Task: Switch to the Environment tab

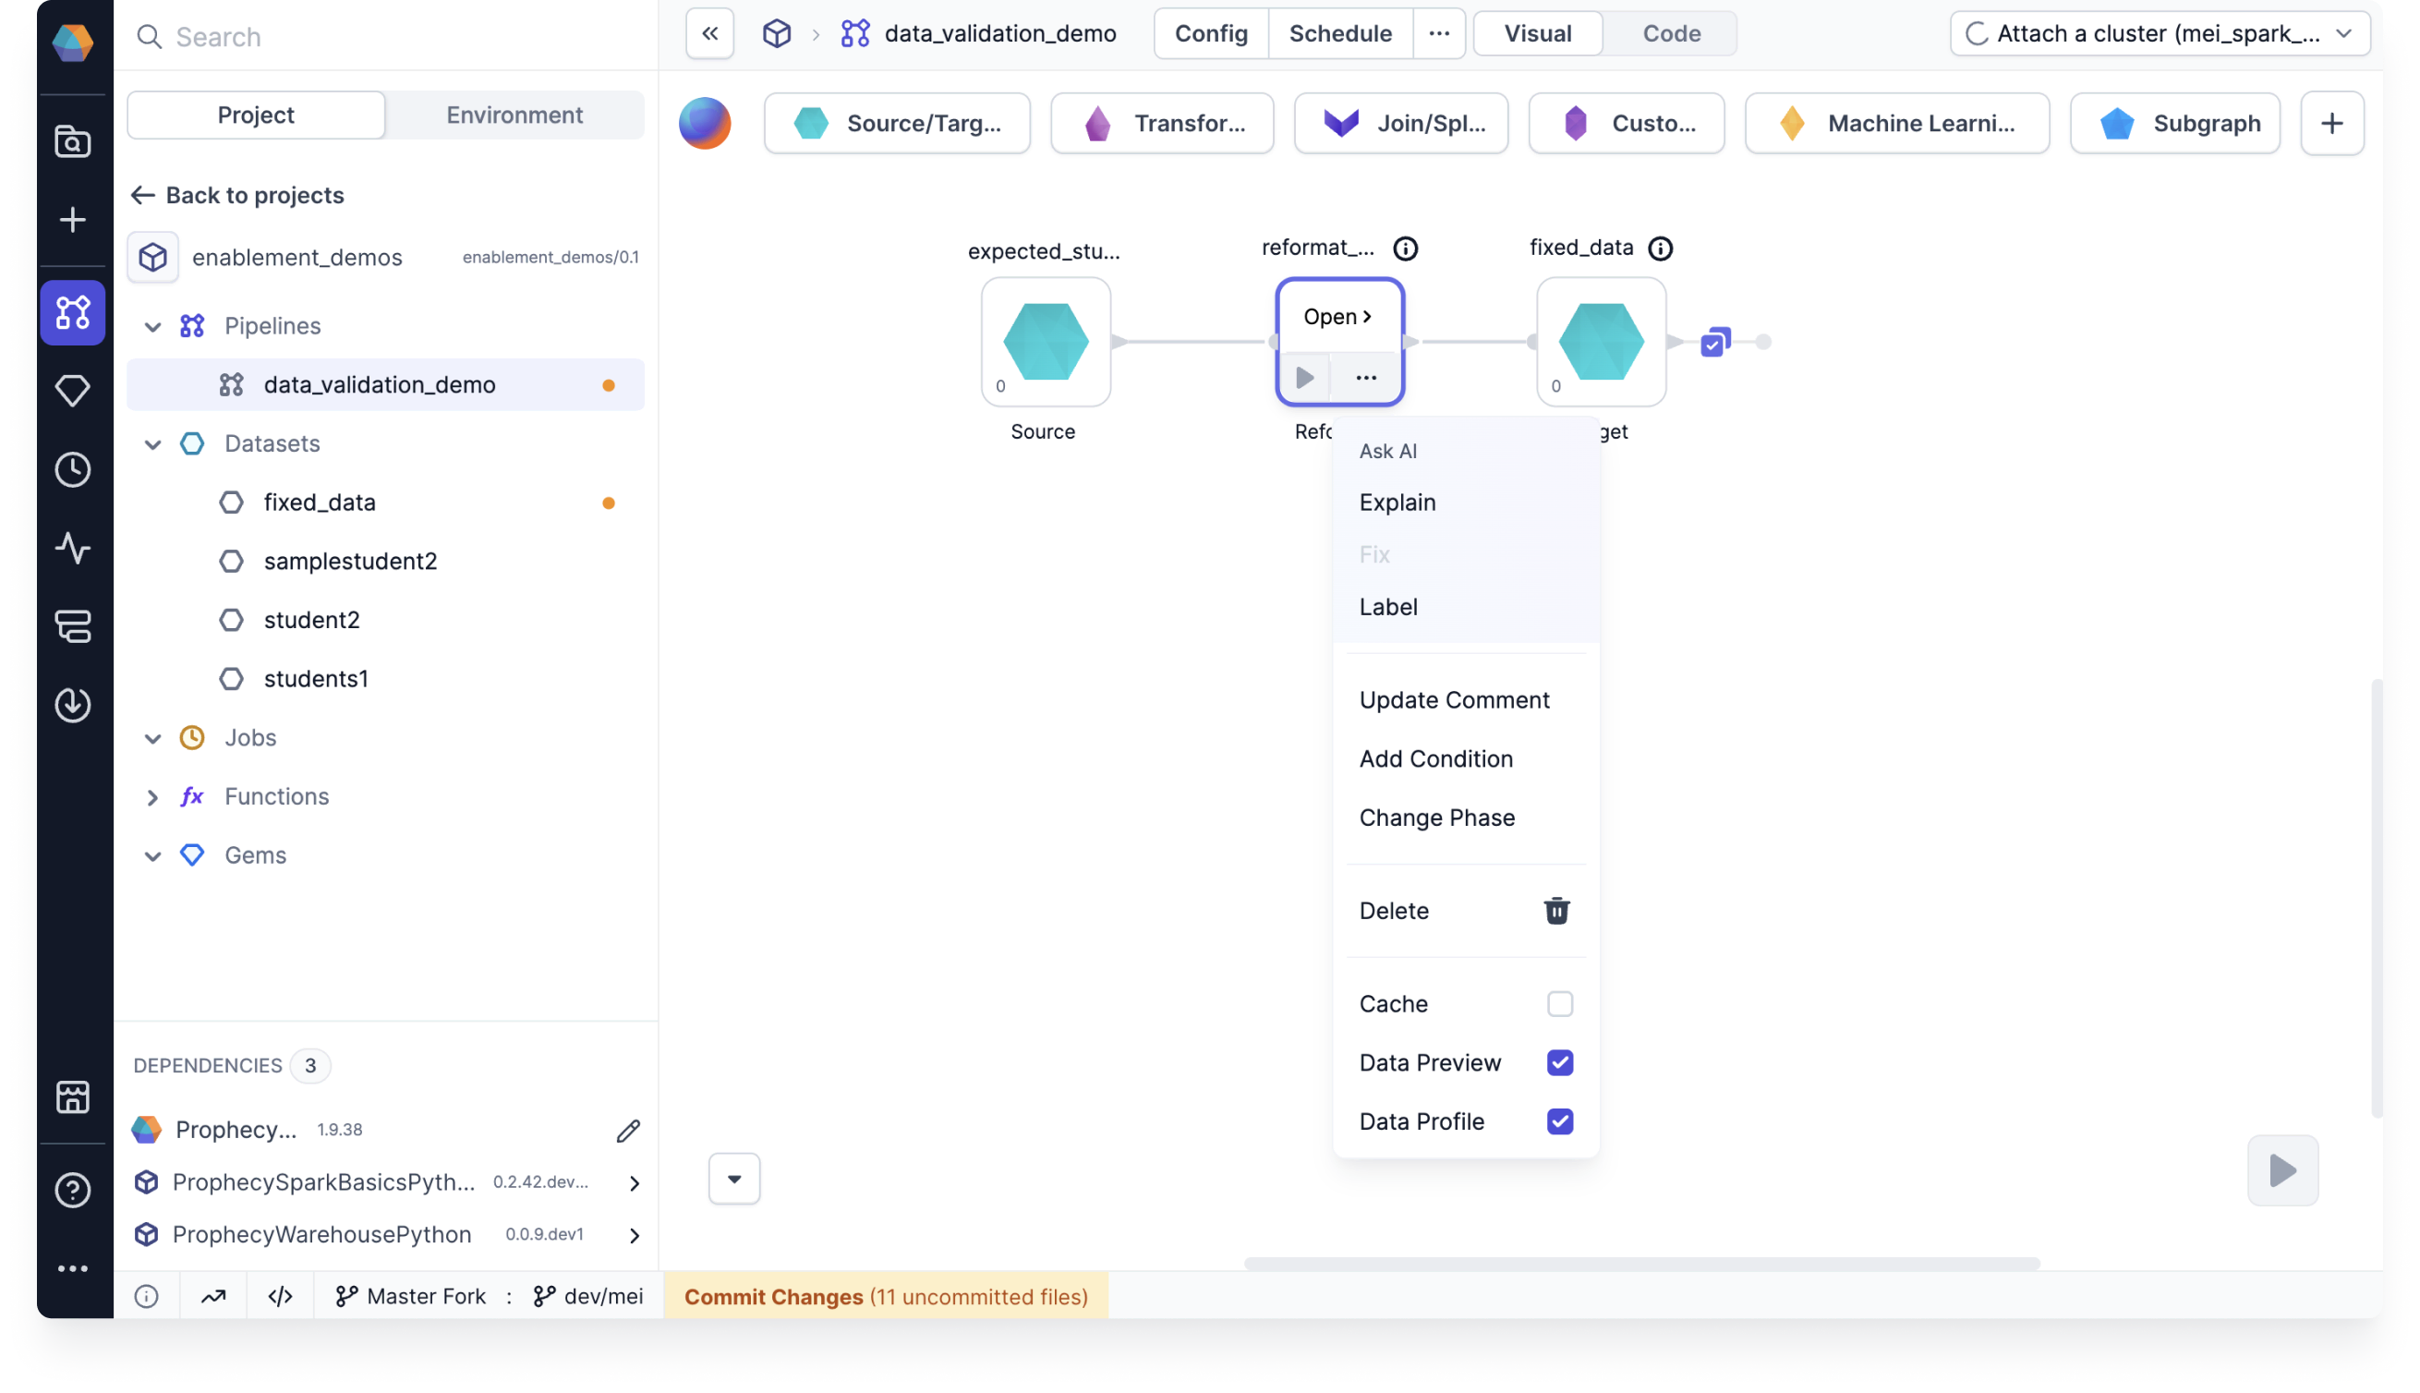Action: (514, 115)
